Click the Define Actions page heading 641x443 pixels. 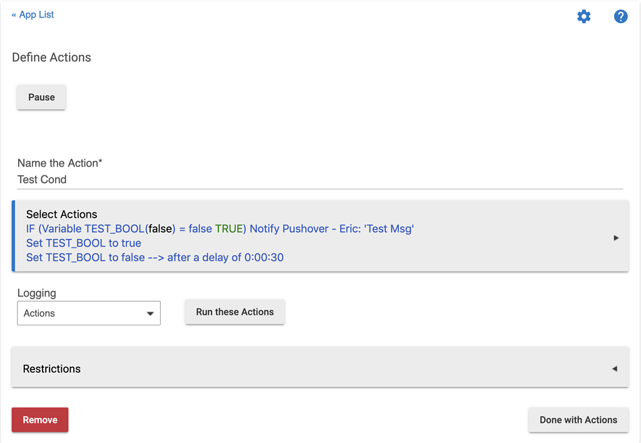(x=51, y=57)
